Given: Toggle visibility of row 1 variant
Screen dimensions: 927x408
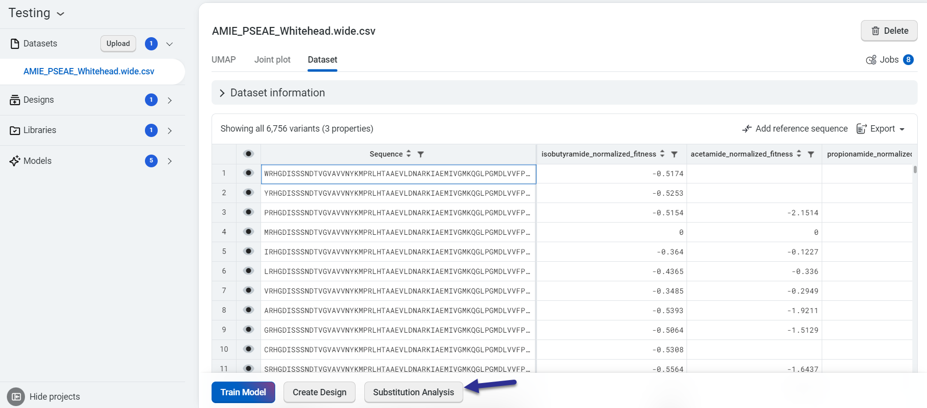Looking at the screenshot, I should [x=248, y=173].
